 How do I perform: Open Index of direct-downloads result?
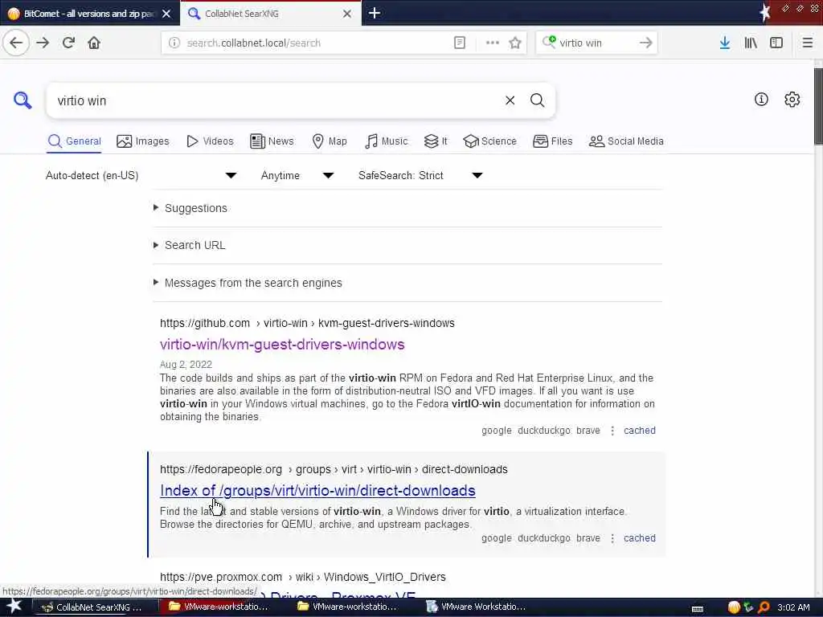(317, 491)
